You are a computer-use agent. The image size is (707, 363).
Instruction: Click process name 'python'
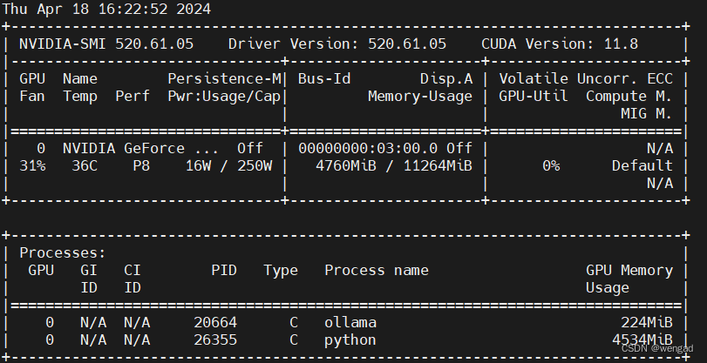point(350,341)
